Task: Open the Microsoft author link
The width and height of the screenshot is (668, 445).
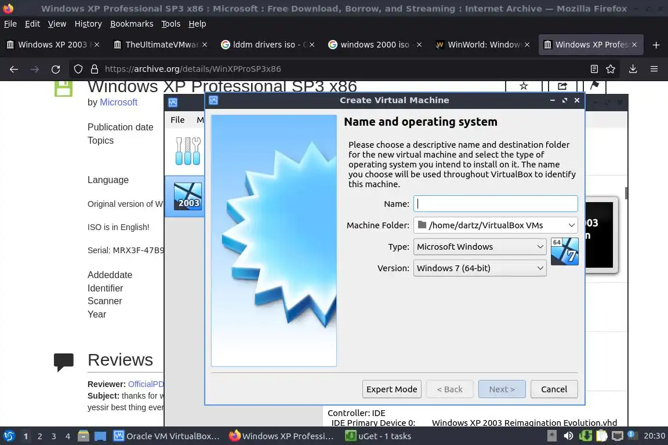Action: tap(118, 102)
